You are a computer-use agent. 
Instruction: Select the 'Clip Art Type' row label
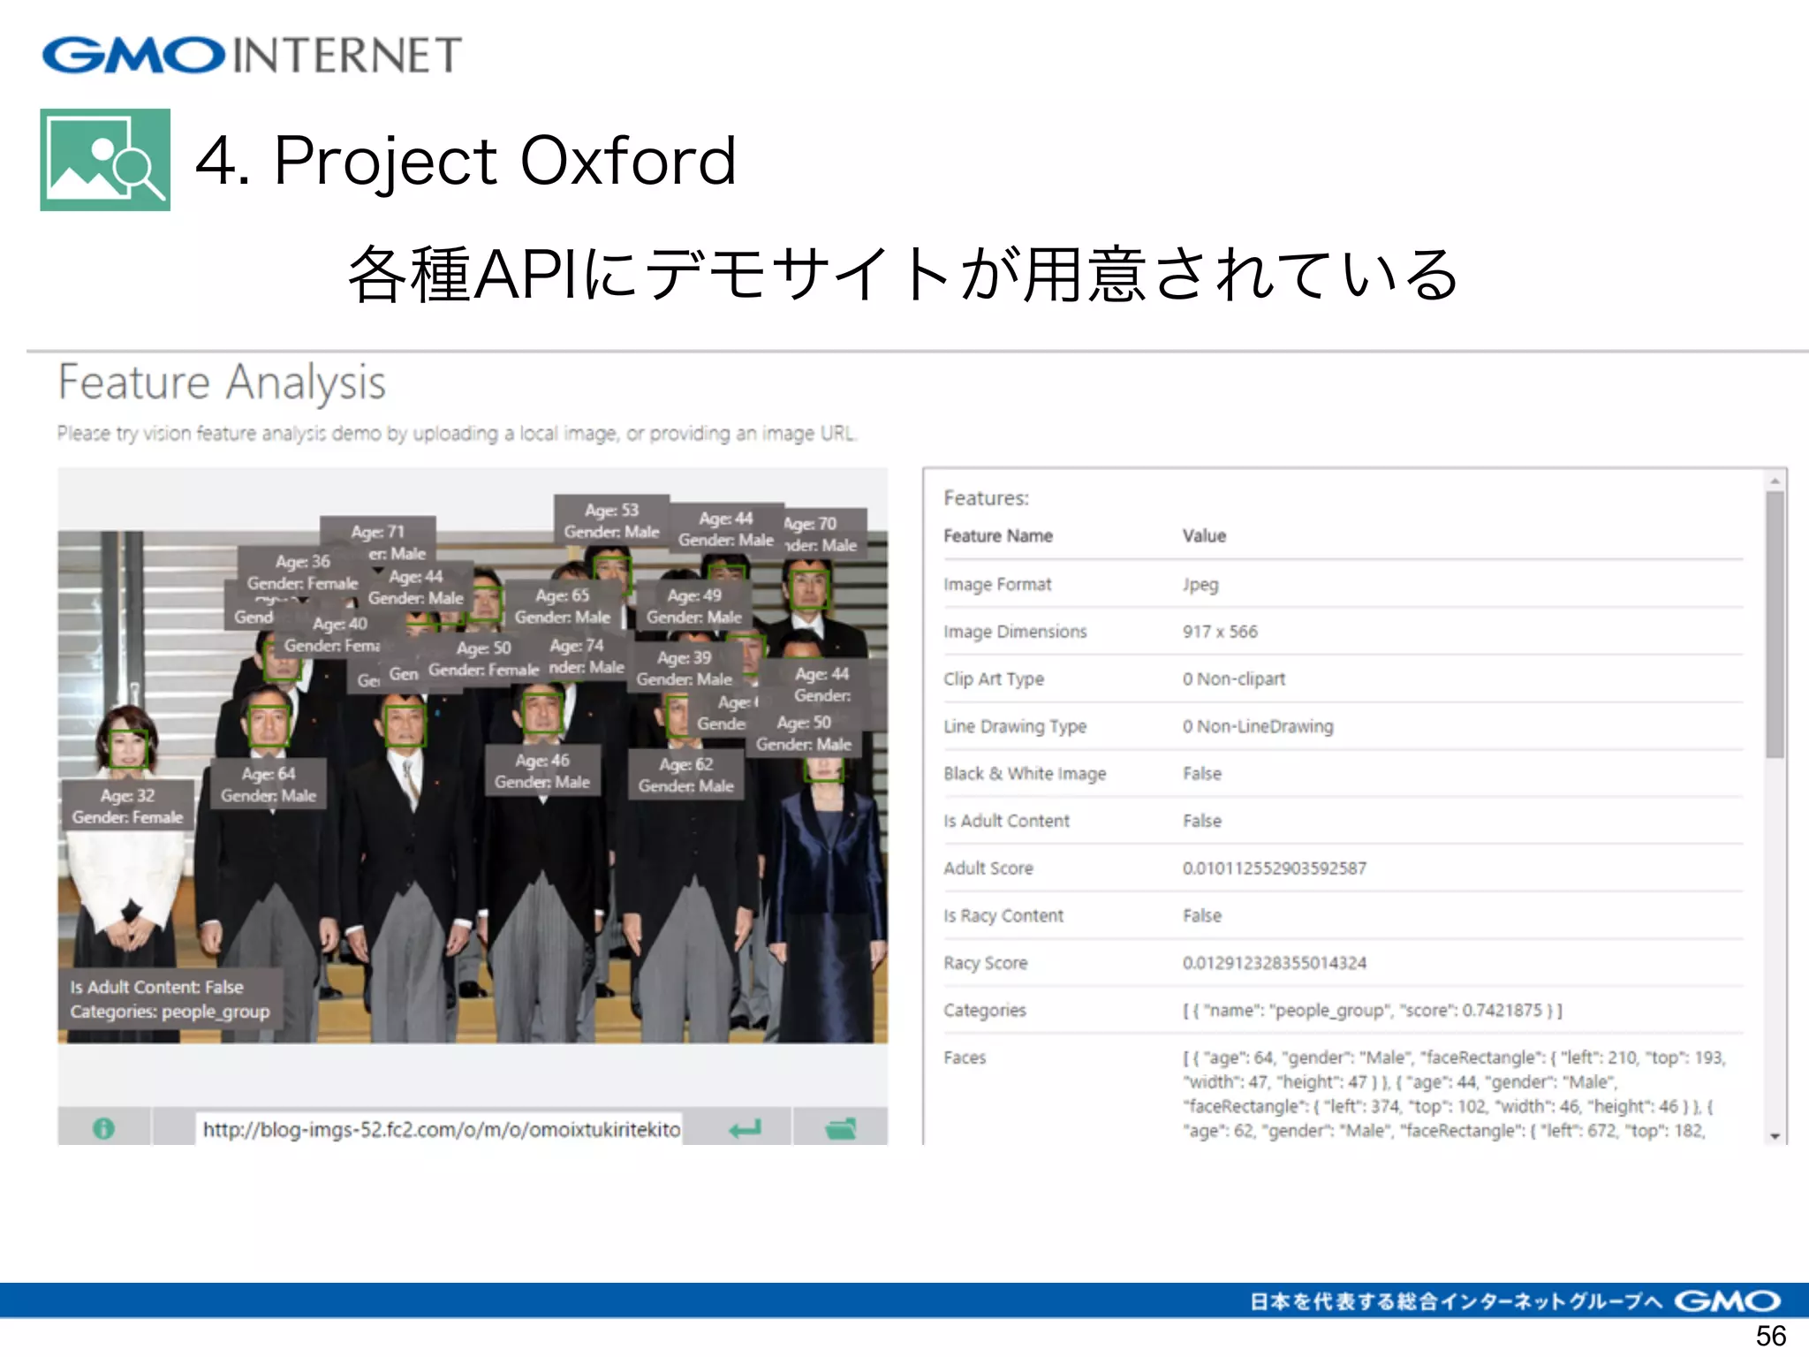(x=994, y=678)
